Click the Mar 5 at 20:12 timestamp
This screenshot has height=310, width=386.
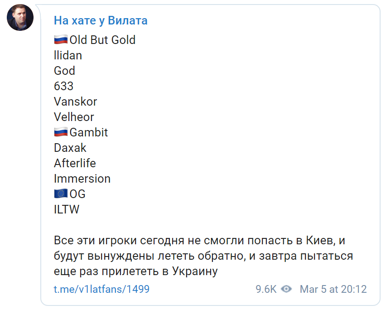coord(333,289)
